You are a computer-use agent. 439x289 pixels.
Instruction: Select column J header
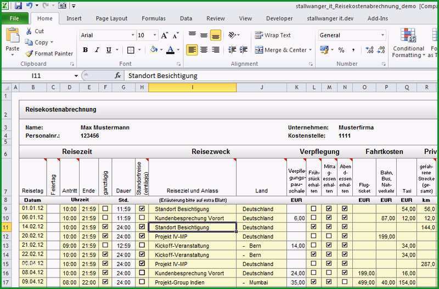262,87
